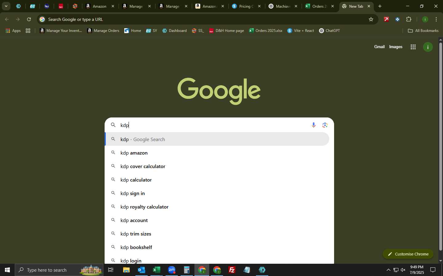Open FileZilla from the taskbar

232,270
